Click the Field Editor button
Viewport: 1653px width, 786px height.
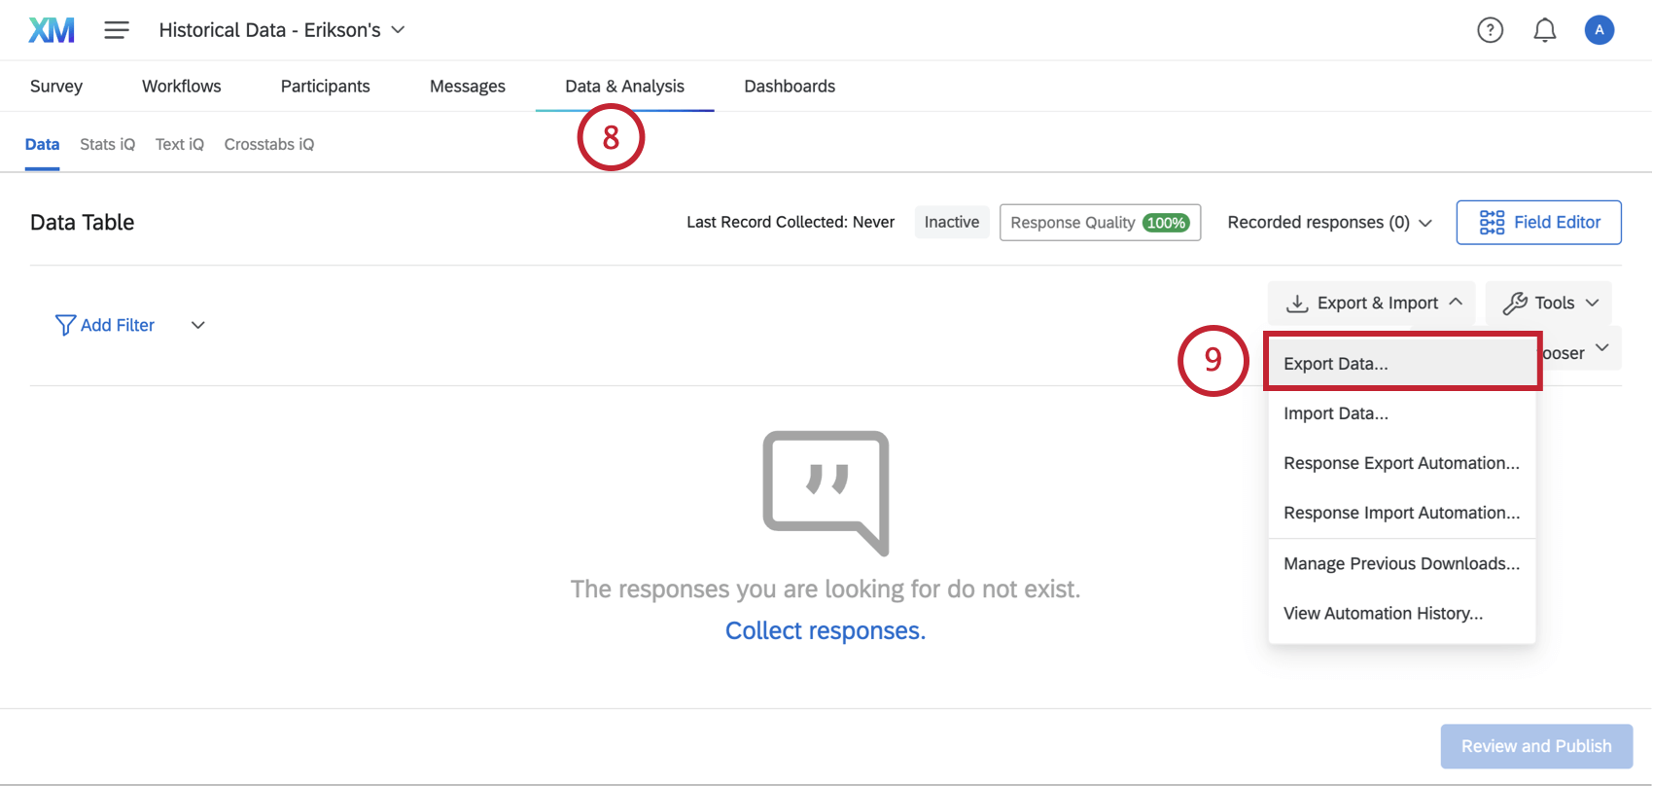[x=1538, y=222]
